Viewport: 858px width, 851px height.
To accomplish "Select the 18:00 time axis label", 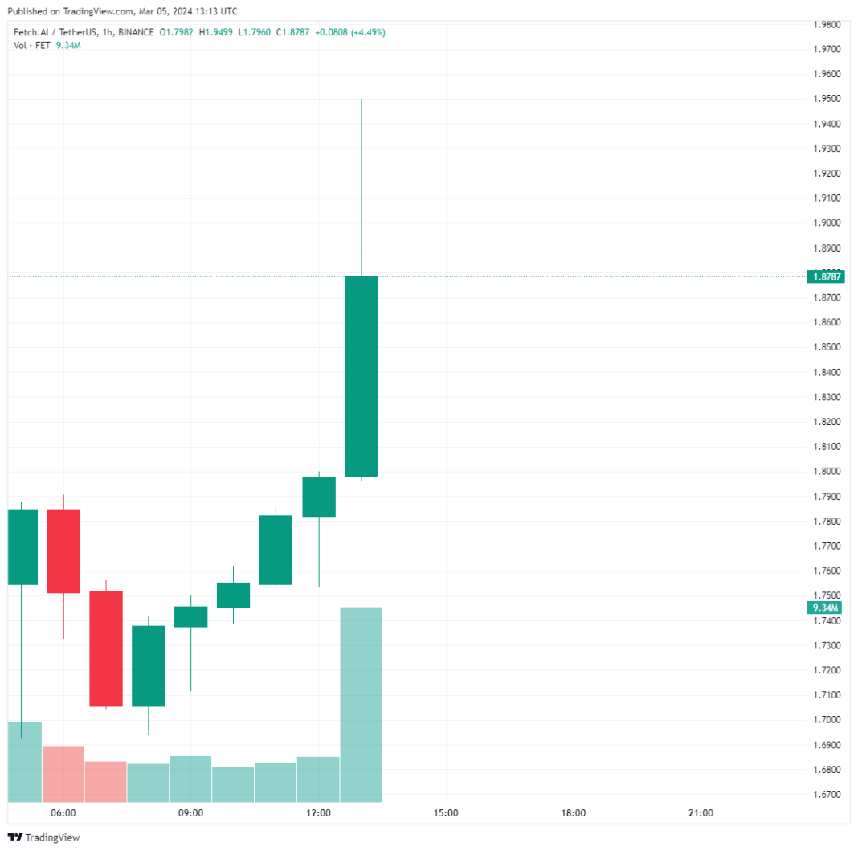I will [573, 813].
